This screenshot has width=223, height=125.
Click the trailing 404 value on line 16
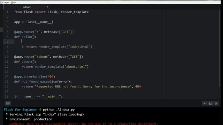point(138,86)
